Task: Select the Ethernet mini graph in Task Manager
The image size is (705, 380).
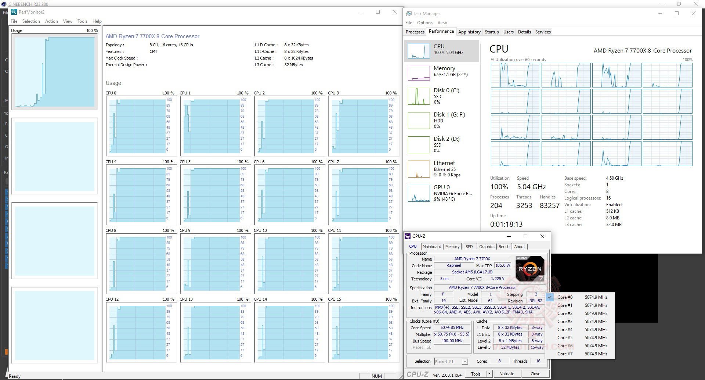Action: [x=419, y=169]
